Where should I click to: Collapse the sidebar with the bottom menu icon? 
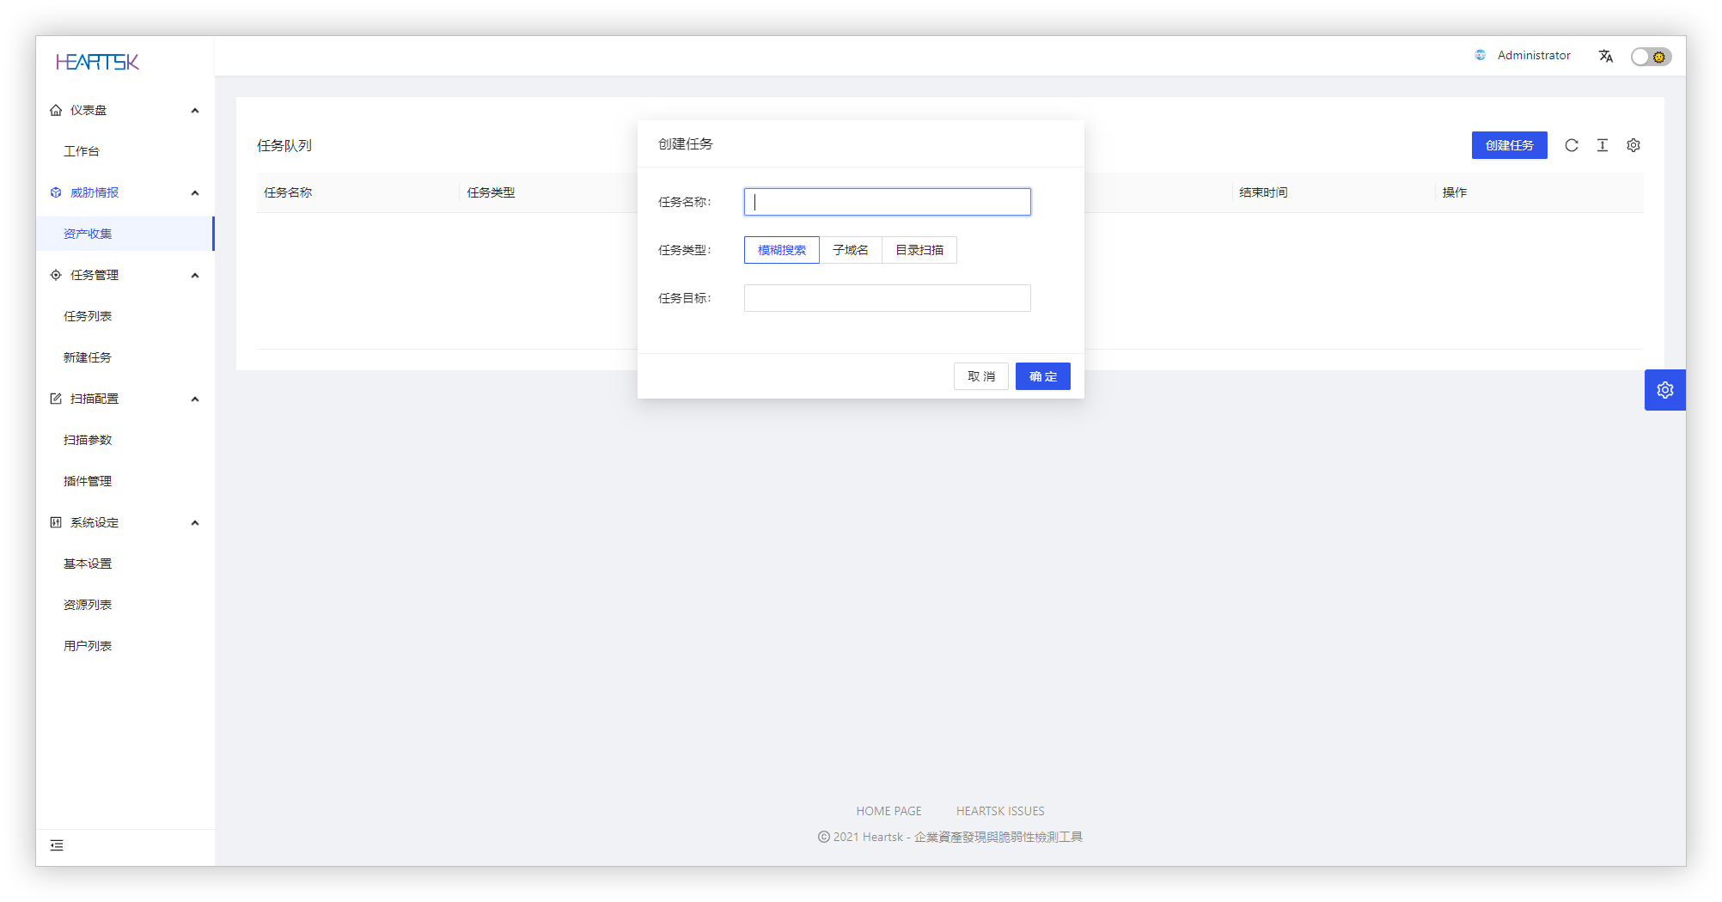pyautogui.click(x=57, y=845)
